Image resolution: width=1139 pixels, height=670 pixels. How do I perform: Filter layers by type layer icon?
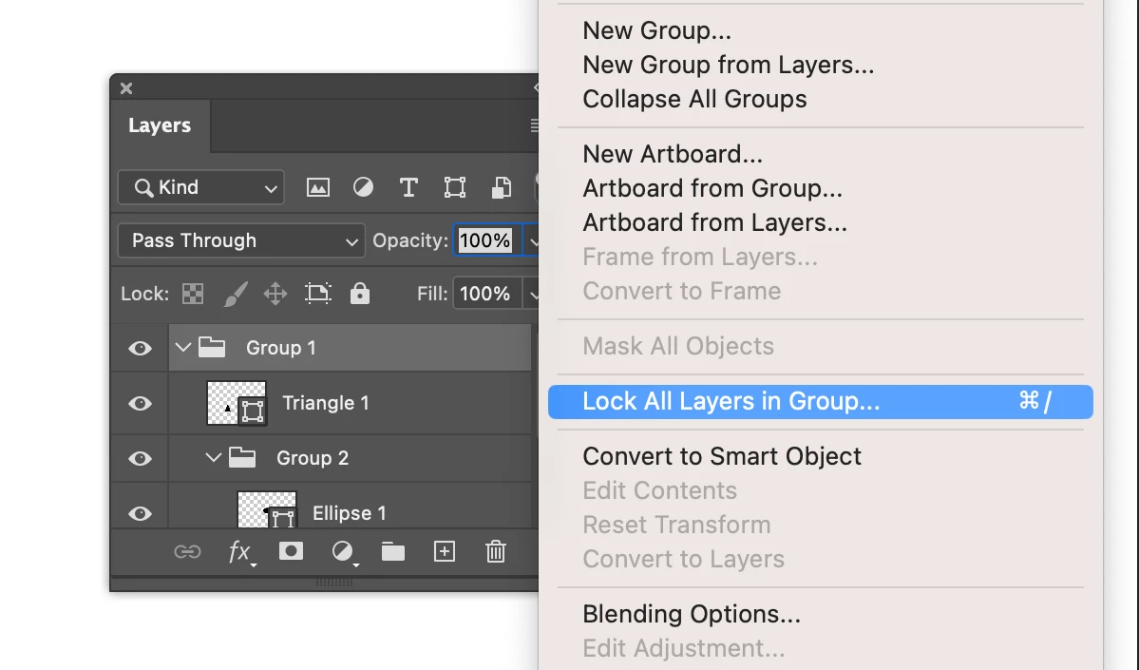coord(409,187)
